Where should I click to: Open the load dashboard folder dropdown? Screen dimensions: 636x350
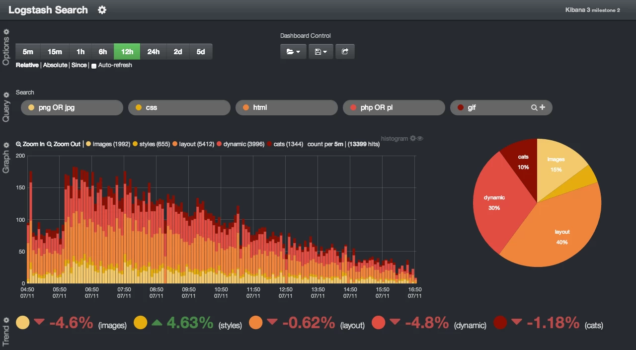pyautogui.click(x=293, y=52)
